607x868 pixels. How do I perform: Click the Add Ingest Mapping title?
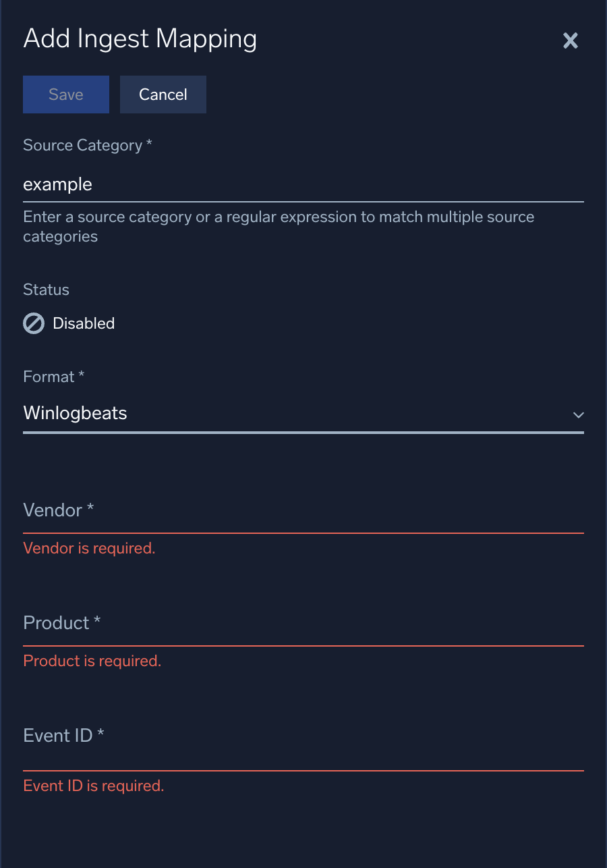tap(140, 39)
